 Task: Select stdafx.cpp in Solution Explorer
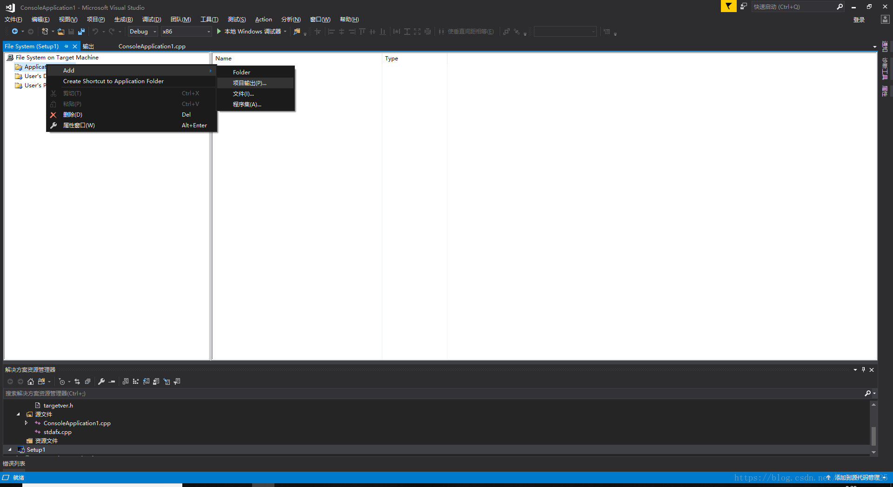point(58,432)
